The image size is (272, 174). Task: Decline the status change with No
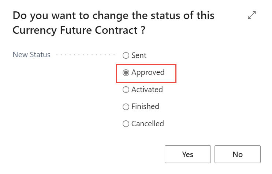(x=237, y=154)
